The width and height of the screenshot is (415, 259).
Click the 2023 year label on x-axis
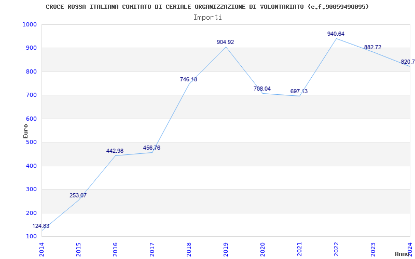click(x=373, y=250)
